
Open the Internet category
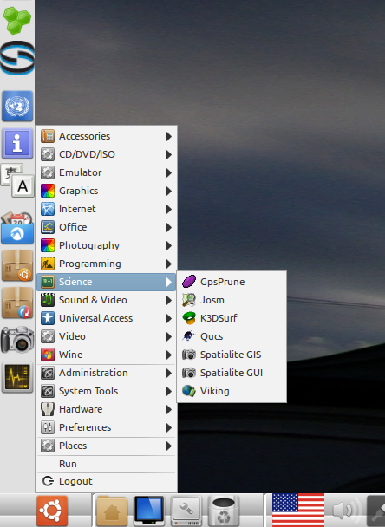107,209
